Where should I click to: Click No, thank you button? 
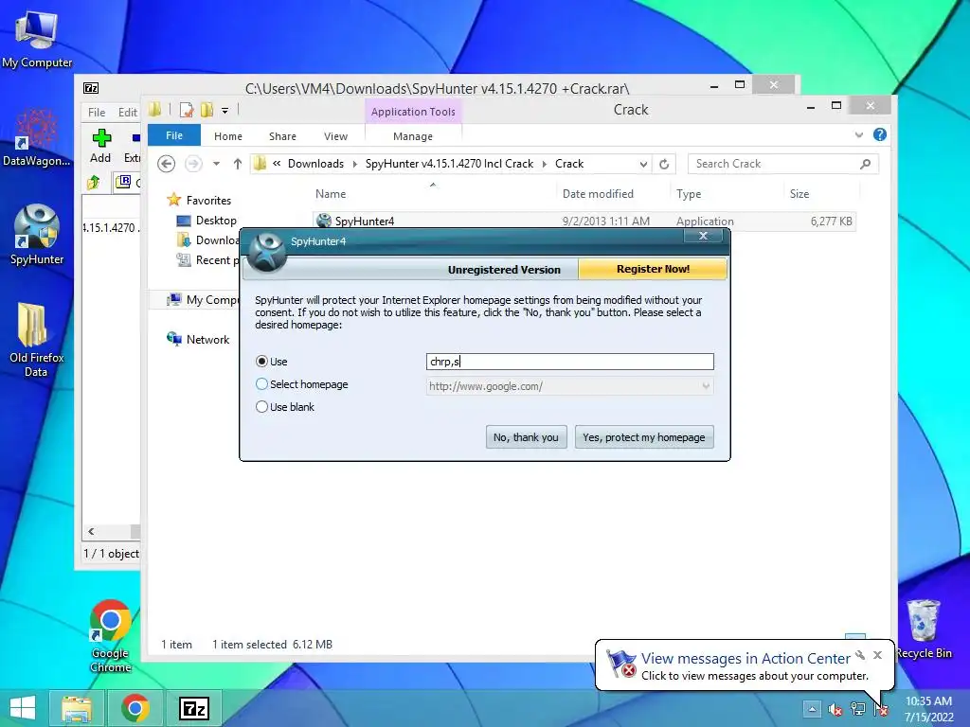click(526, 437)
